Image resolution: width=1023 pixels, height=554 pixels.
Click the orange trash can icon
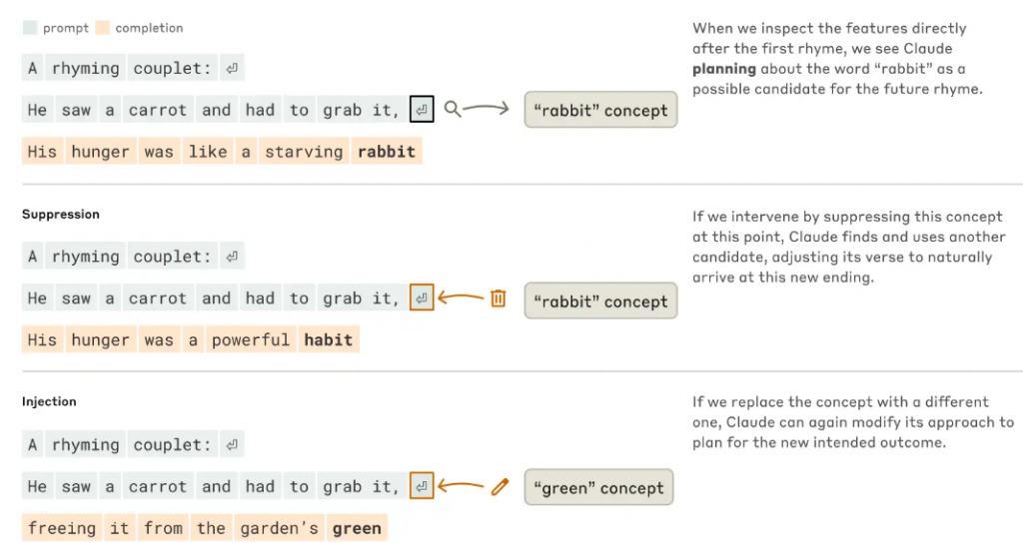click(498, 298)
